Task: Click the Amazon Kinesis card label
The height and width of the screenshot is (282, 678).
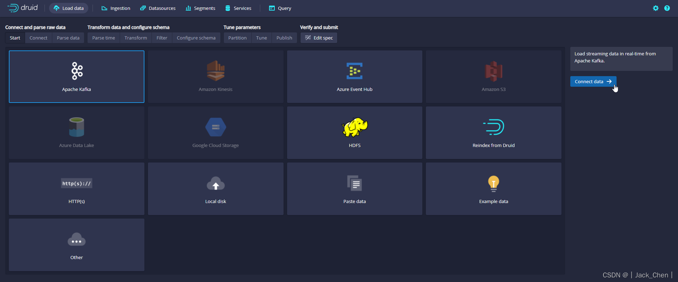Action: tap(215, 89)
